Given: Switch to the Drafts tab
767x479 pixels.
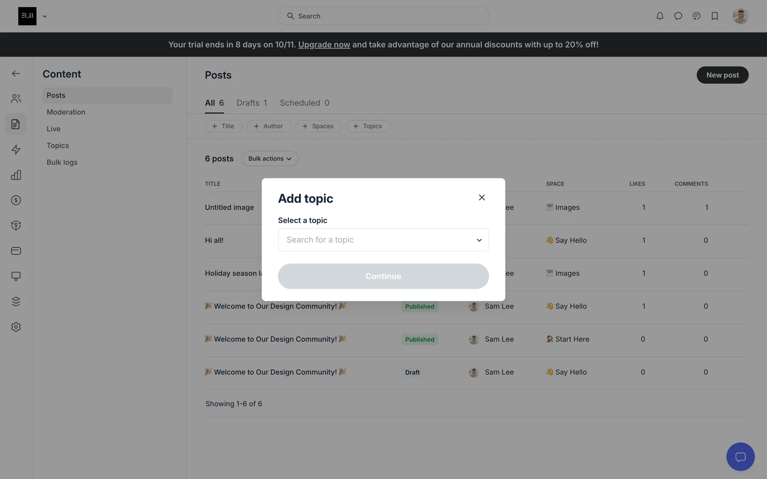Looking at the screenshot, I should 252,103.
